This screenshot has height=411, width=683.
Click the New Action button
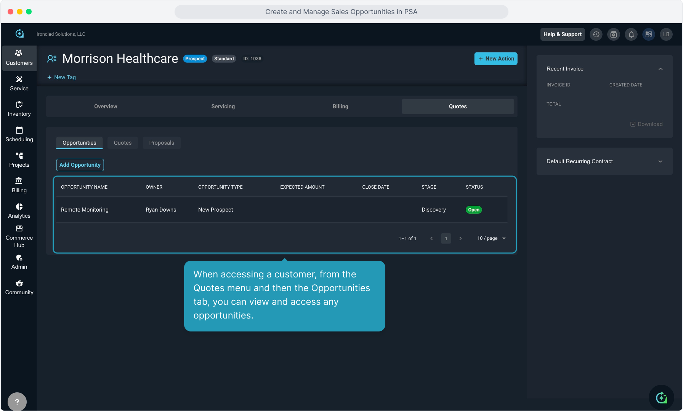496,59
